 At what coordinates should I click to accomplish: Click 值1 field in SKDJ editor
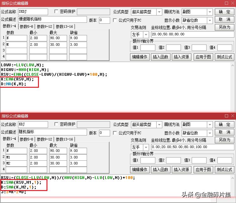coord(148,48)
